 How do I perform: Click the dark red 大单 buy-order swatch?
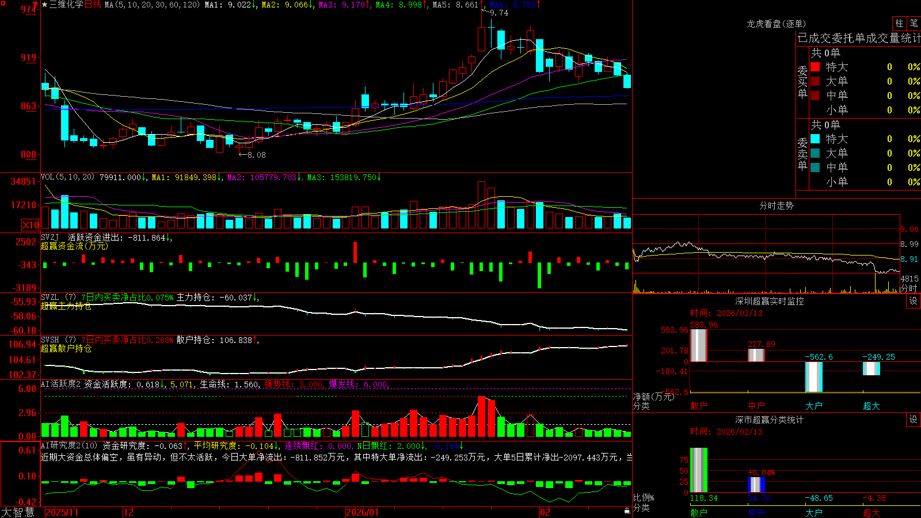[x=815, y=81]
